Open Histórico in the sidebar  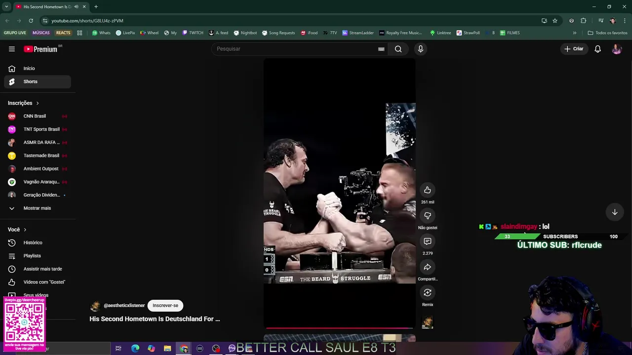coord(37,243)
